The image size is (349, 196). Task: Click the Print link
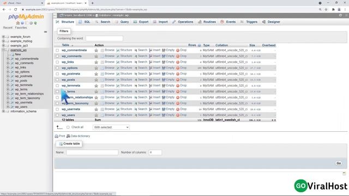(x=60, y=136)
